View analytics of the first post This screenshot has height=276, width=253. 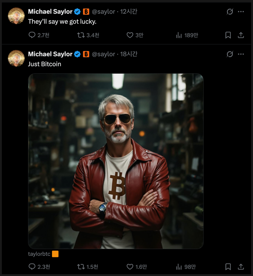click(x=179, y=35)
